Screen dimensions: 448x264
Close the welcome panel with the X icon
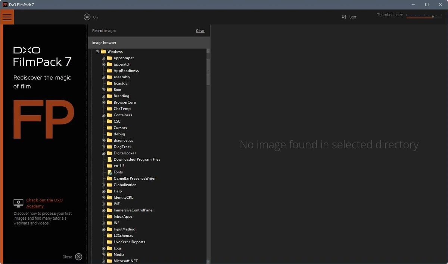pyautogui.click(x=78, y=257)
